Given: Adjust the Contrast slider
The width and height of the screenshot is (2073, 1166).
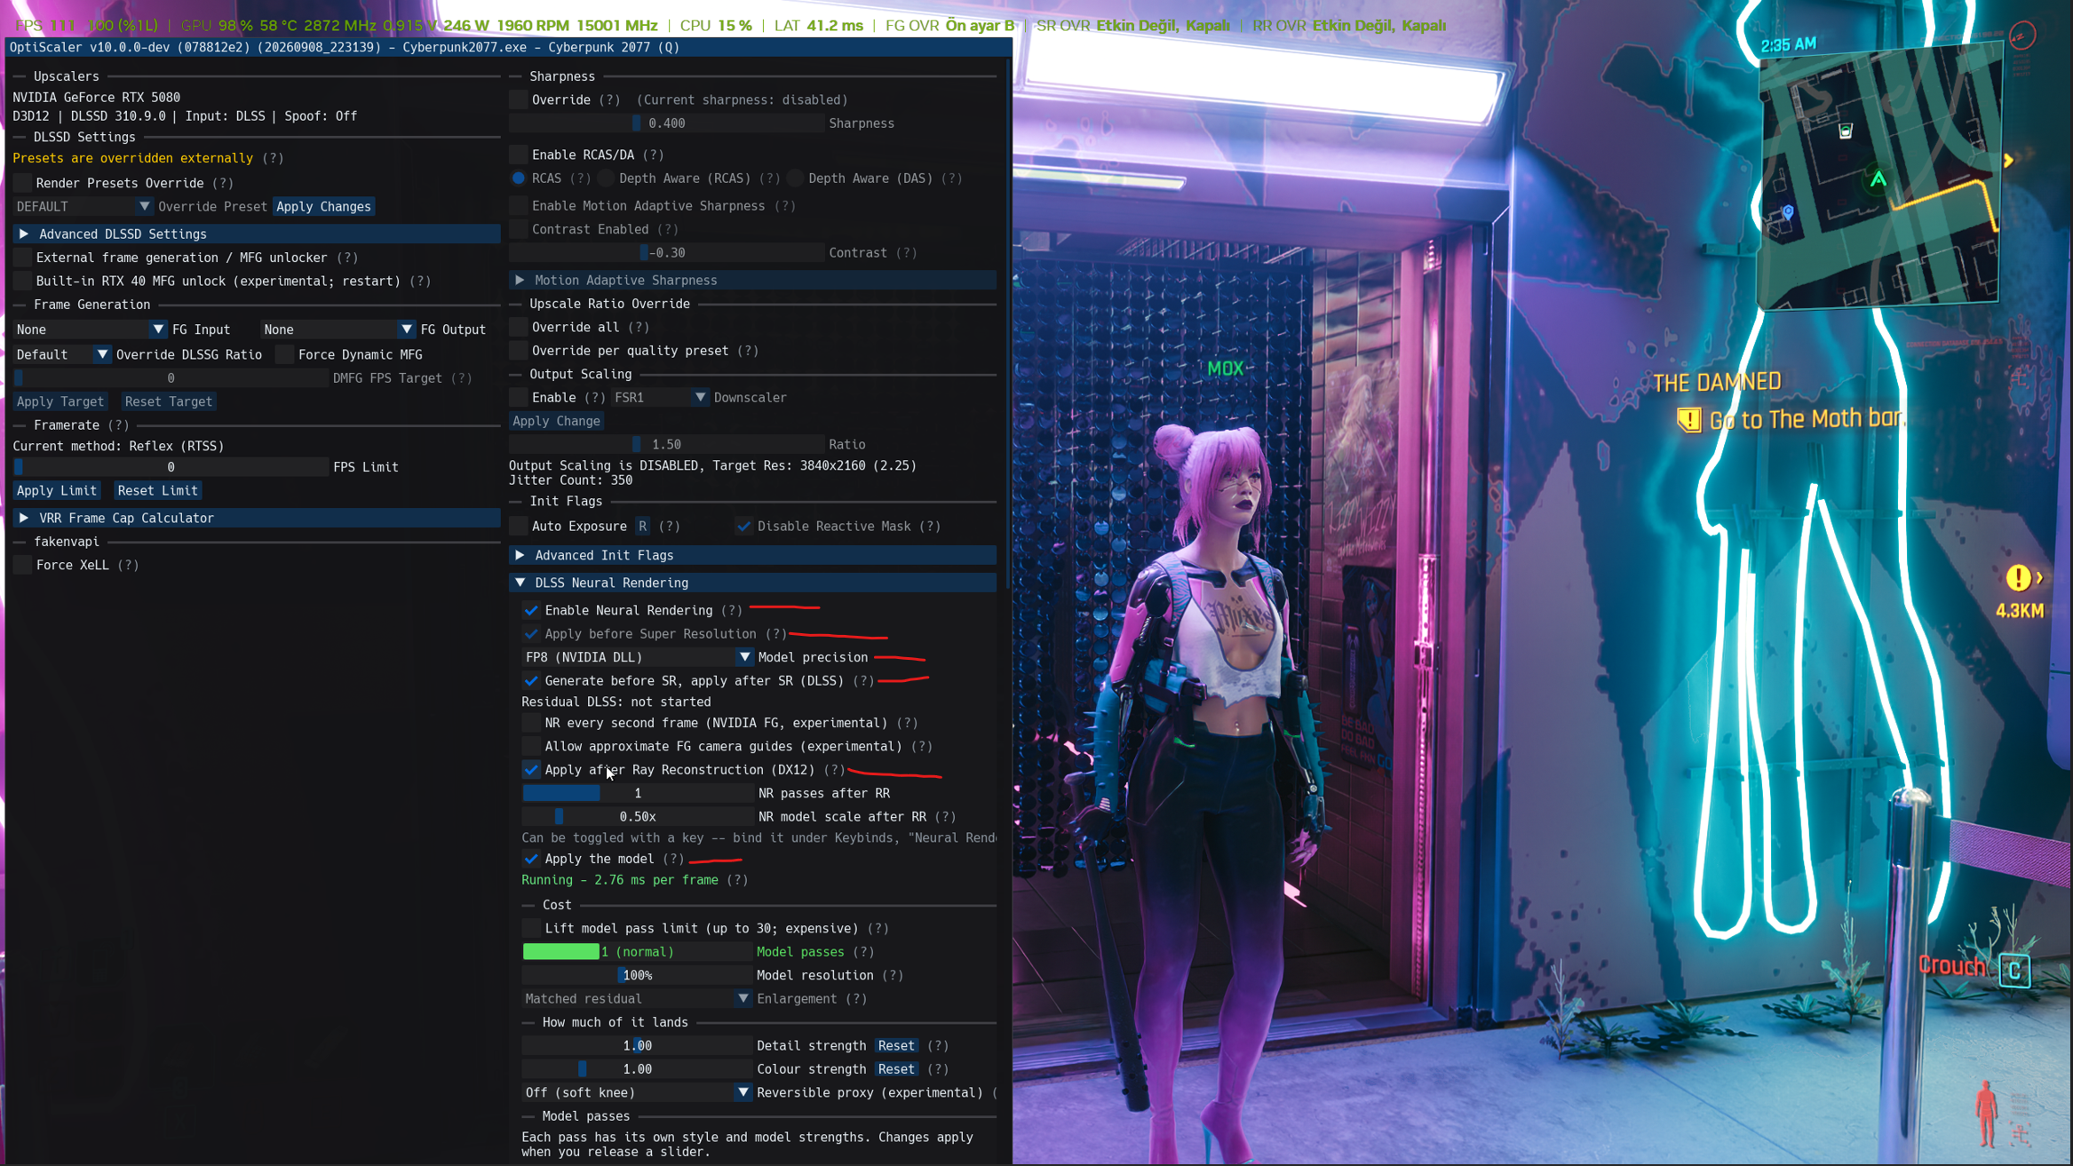Looking at the screenshot, I should coord(667,252).
